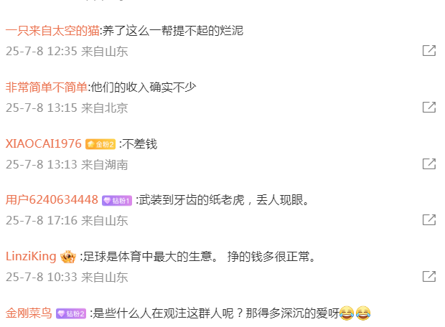Click the comment text 不差钱
The image size is (445, 327).
click(x=139, y=144)
